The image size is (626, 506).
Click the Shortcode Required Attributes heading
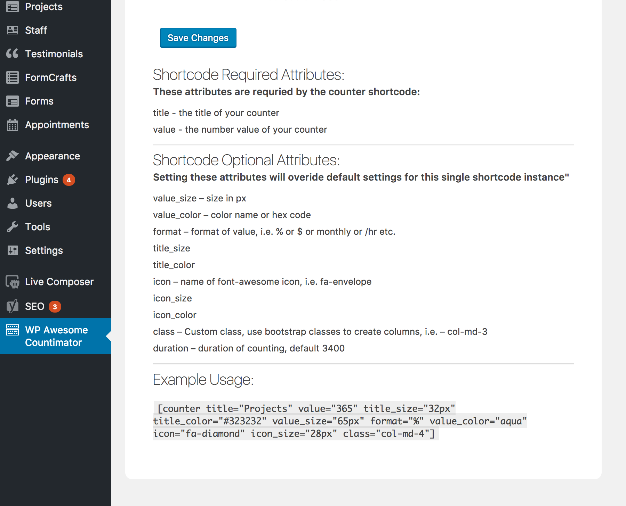(248, 75)
